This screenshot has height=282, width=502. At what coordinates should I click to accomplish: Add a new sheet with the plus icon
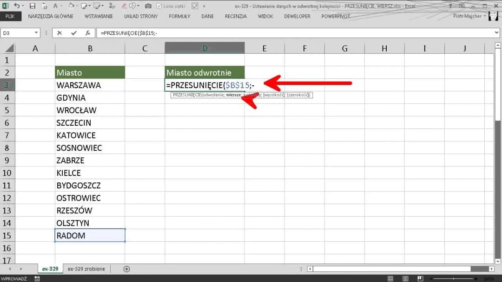(126, 269)
